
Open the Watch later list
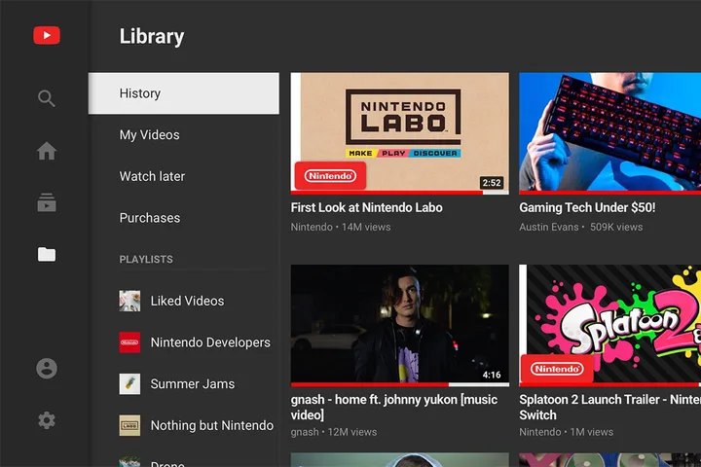pos(152,176)
